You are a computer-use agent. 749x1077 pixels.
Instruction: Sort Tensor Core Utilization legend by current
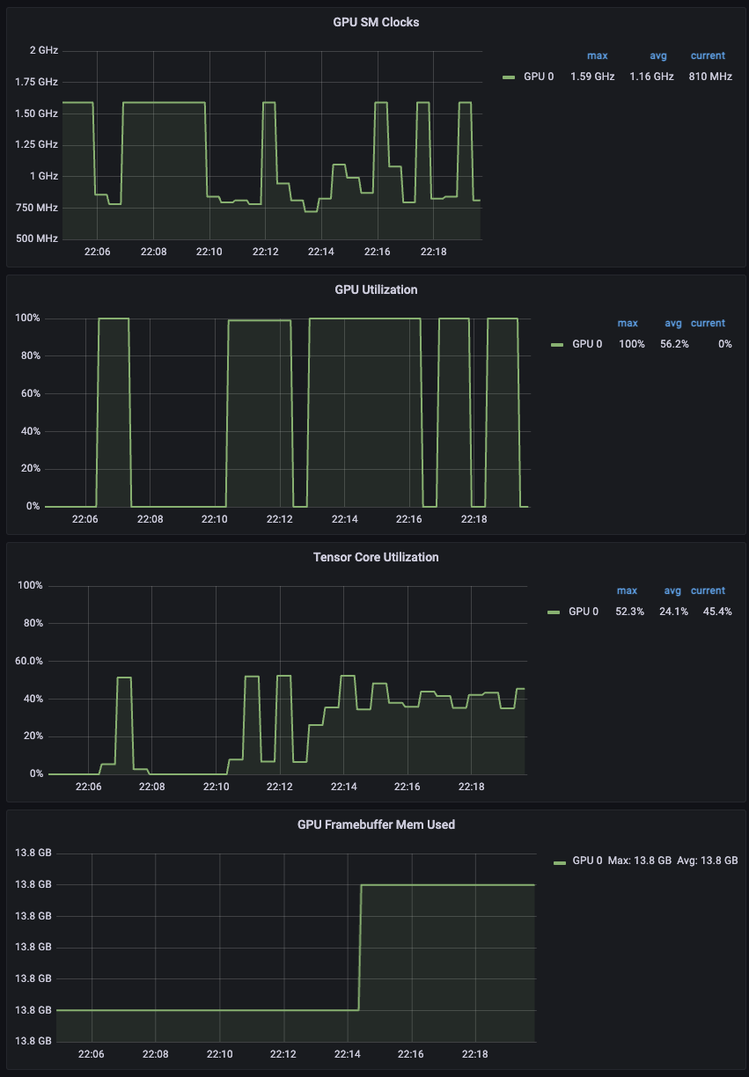tap(708, 590)
